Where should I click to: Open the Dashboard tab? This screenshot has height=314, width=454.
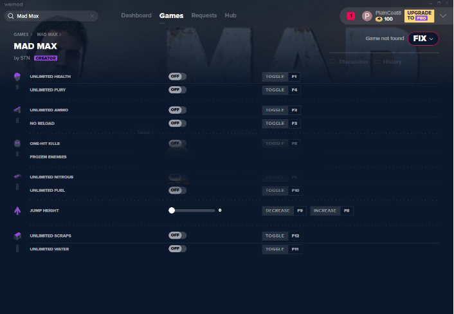[x=136, y=15]
